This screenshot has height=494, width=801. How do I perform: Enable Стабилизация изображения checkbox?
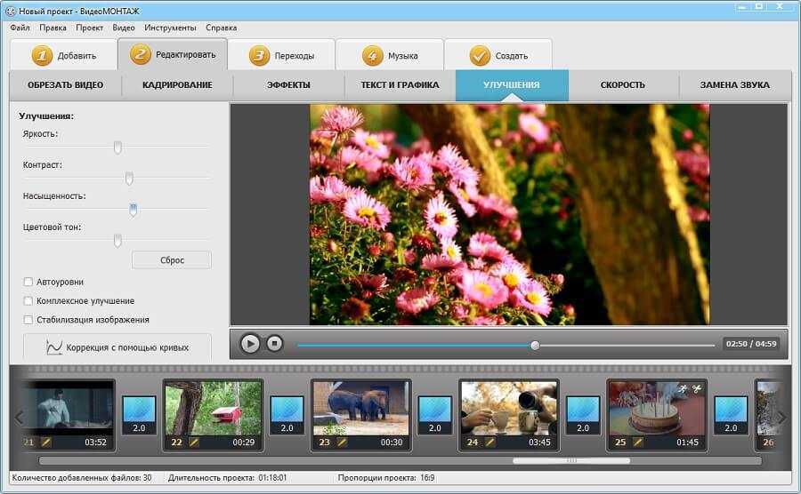click(28, 320)
